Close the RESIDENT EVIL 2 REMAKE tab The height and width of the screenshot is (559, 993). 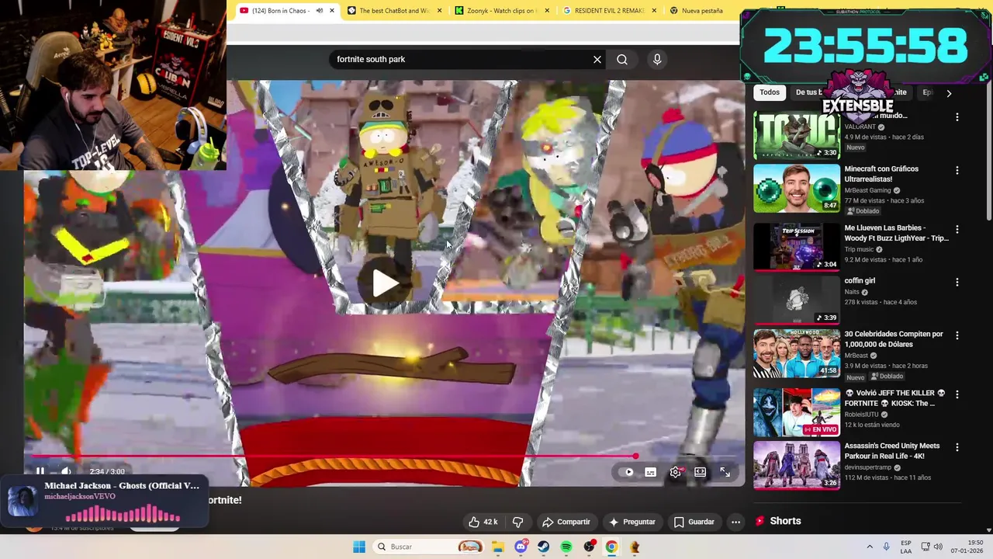click(654, 11)
